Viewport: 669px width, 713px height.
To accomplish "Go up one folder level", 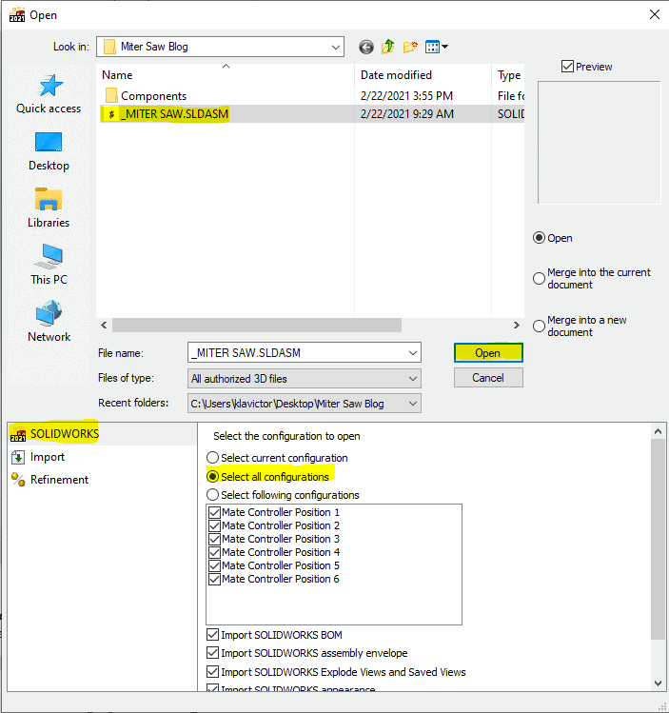I will pyautogui.click(x=387, y=47).
